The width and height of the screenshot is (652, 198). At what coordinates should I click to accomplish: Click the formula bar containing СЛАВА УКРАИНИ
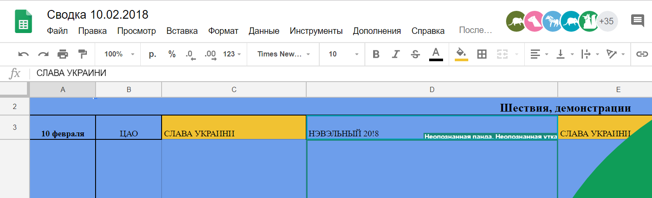[x=341, y=73]
